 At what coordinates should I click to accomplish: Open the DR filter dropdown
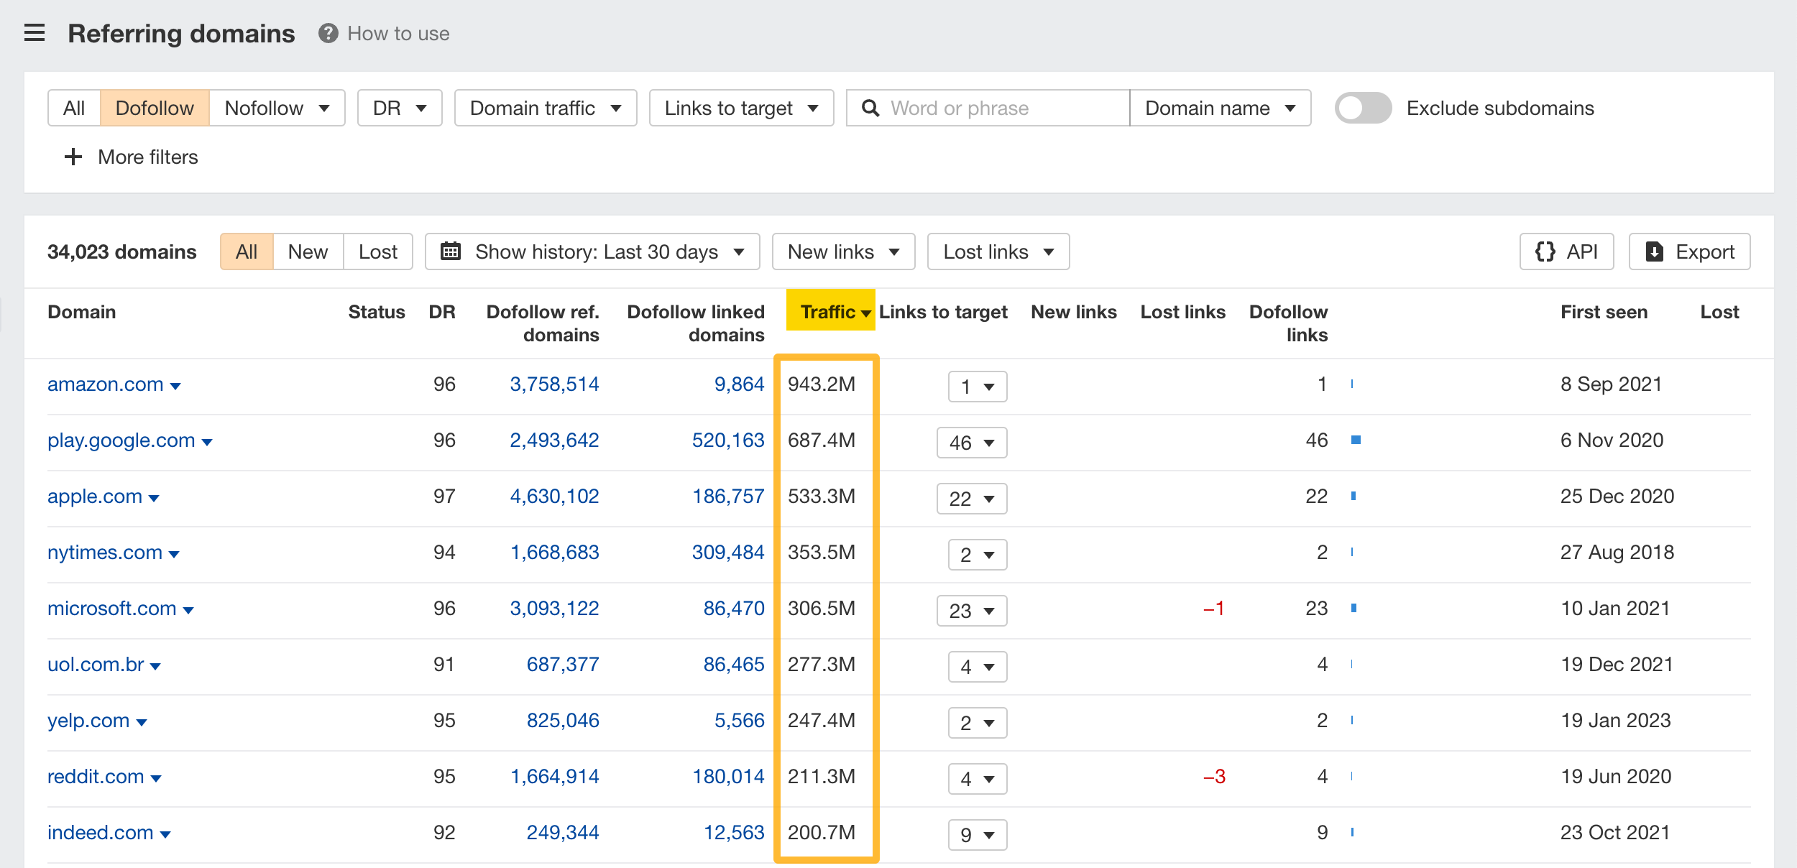pos(400,108)
